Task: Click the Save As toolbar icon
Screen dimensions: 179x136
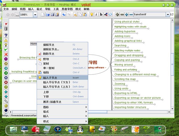Action: coord(57,15)
